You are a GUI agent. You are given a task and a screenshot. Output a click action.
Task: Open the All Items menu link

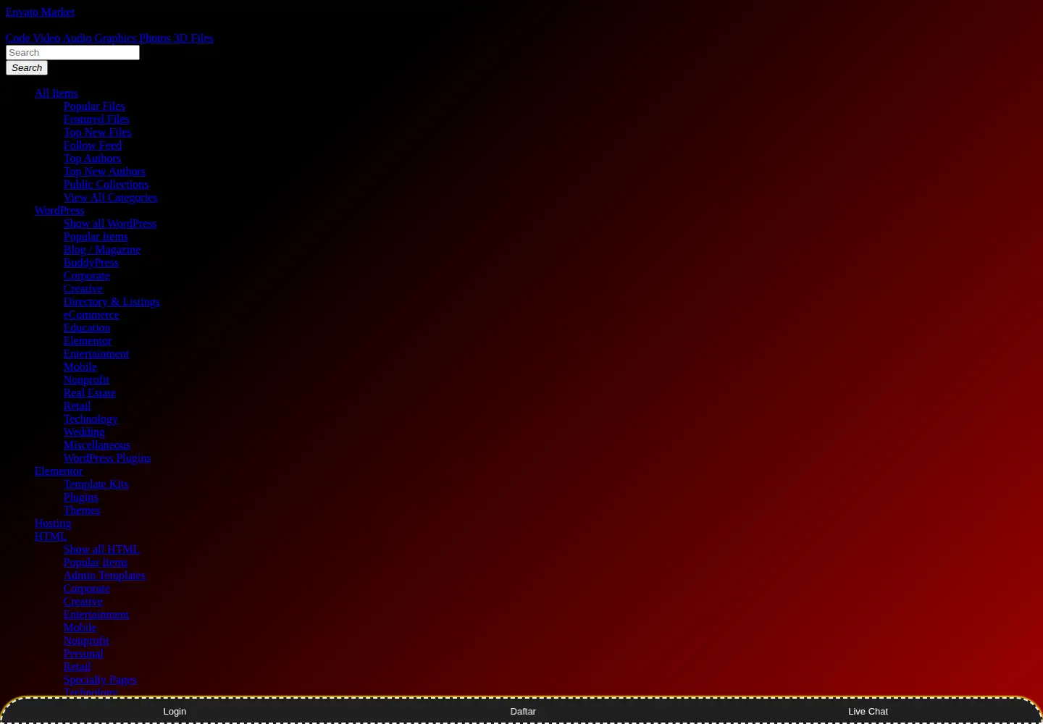pyautogui.click(x=56, y=93)
